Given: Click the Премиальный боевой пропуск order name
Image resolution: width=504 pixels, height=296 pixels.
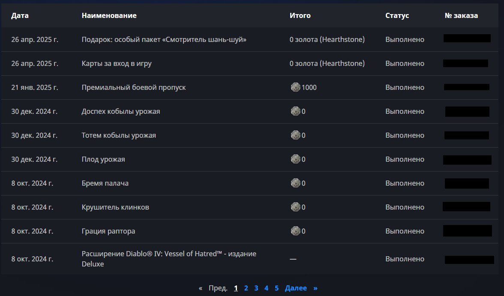Looking at the screenshot, I should tap(133, 88).
